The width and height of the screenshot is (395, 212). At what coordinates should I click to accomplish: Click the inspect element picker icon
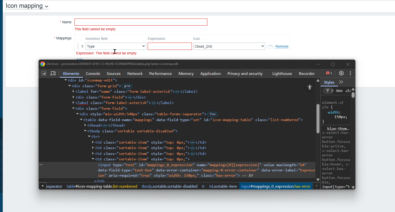point(44,73)
